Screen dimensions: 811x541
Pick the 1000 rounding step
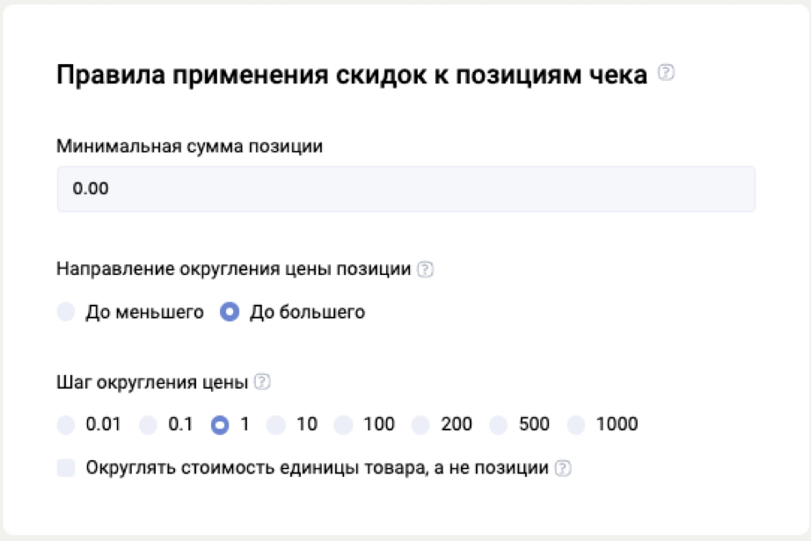(576, 425)
